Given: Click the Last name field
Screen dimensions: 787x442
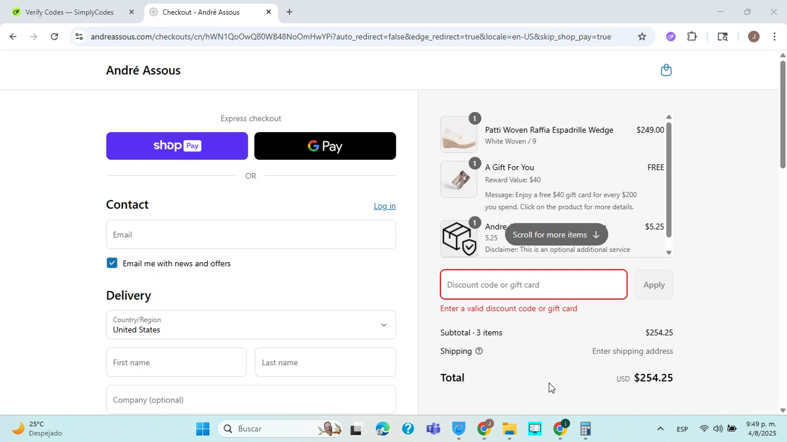Looking at the screenshot, I should coord(325,362).
